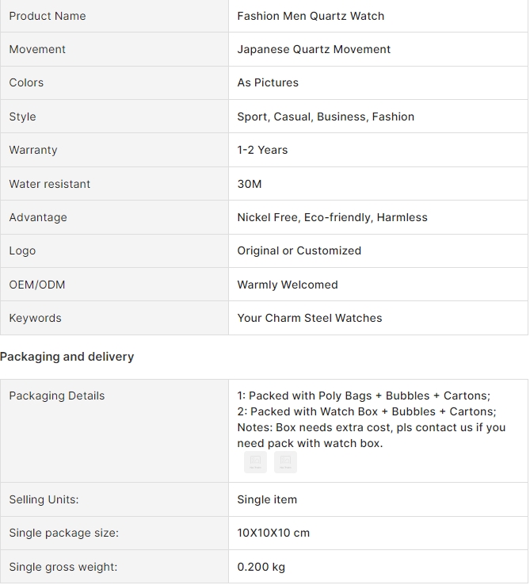The width and height of the screenshot is (530, 585).
Task: Click the 10X10X10 cm package size
Action: click(x=273, y=533)
